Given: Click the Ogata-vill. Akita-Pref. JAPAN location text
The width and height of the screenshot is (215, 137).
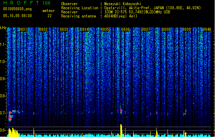Looking at the screenshot, I should (152, 8).
